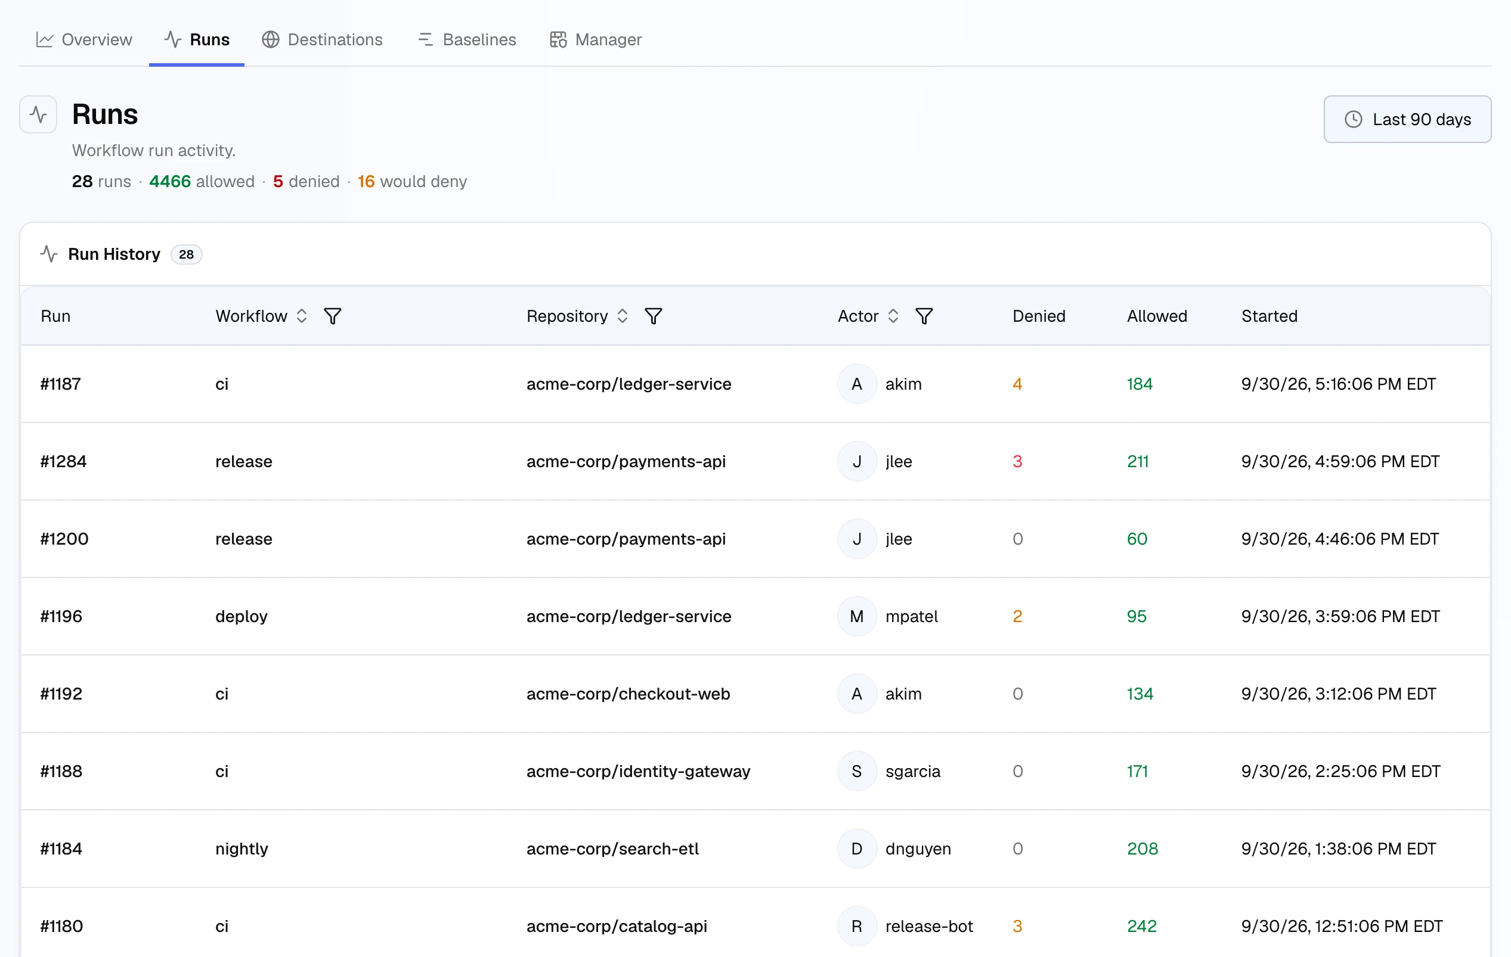This screenshot has height=957, width=1511.
Task: Click sgarcia's avatar icon
Action: (x=856, y=771)
